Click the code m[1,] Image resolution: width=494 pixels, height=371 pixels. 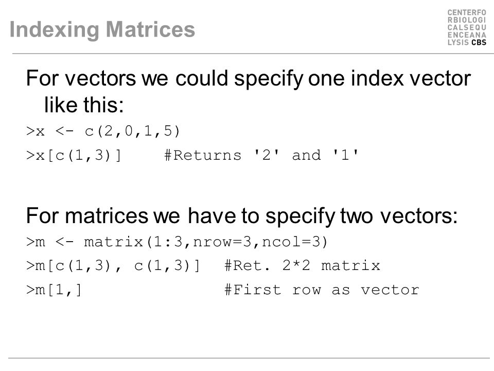point(54,290)
